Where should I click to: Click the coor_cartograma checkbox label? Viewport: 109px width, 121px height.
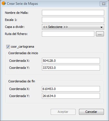pyautogui.click(x=22, y=47)
